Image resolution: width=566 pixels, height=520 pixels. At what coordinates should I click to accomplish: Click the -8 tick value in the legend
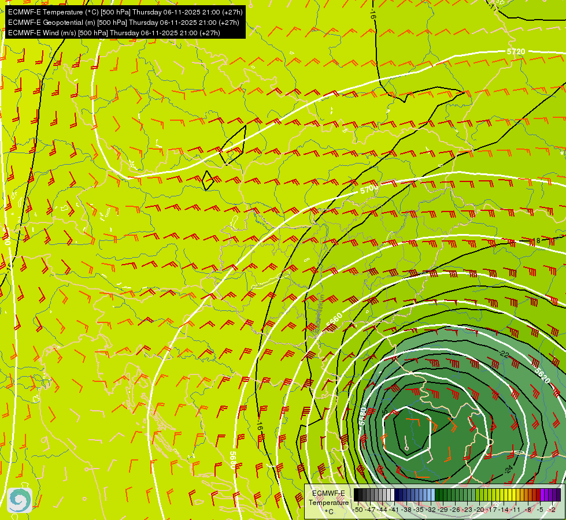pyautogui.click(x=528, y=510)
